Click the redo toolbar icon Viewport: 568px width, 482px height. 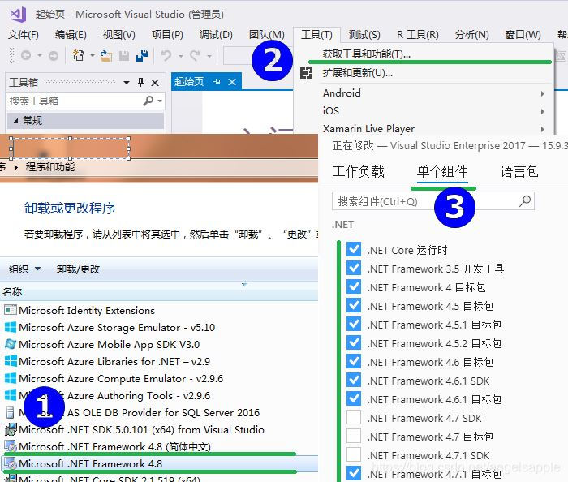tap(195, 55)
